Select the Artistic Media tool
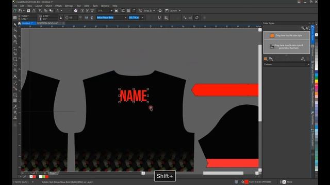This screenshot has width=330, height=185. 15,53
